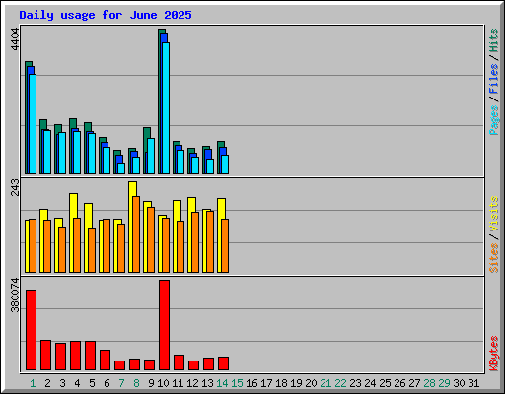Click the red KBytes bar for day 1
Viewport: 505px width, 394px height.
tap(31, 330)
